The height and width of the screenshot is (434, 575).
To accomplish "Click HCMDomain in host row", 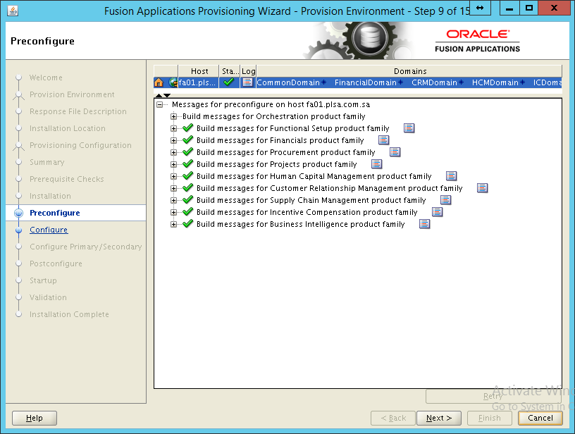I will (495, 82).
